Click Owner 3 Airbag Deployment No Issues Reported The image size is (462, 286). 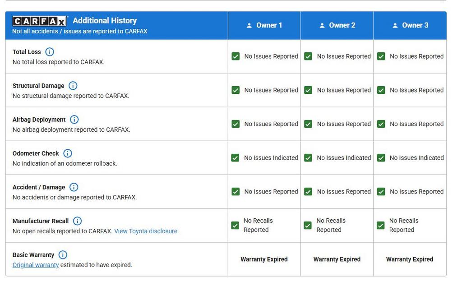coord(416,124)
